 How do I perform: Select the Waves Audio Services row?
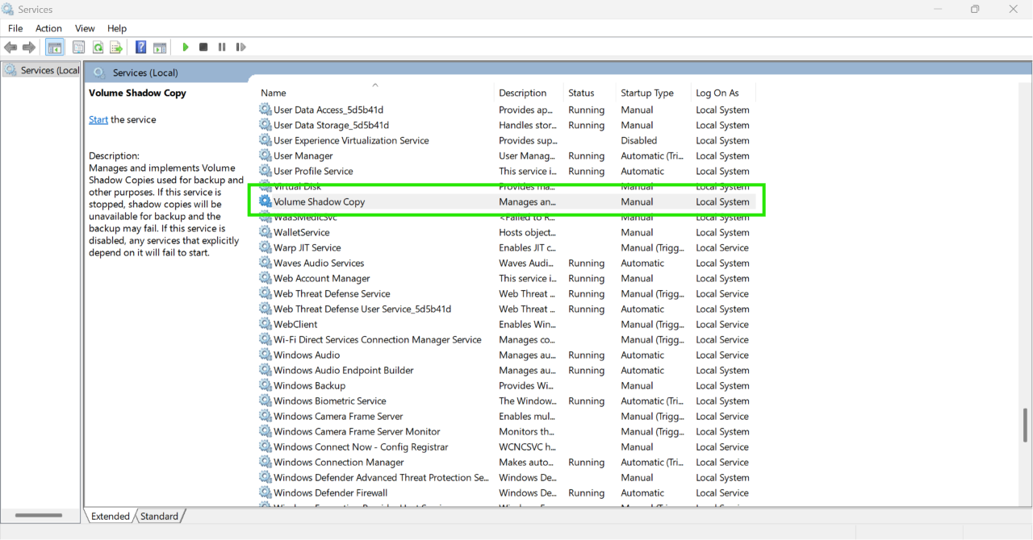point(506,263)
